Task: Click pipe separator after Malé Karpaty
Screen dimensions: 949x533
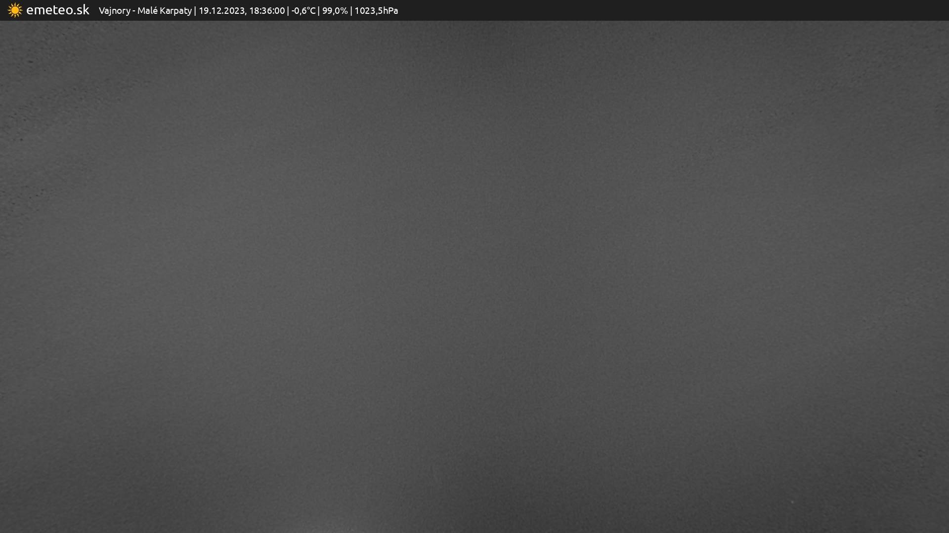Action: click(x=195, y=10)
